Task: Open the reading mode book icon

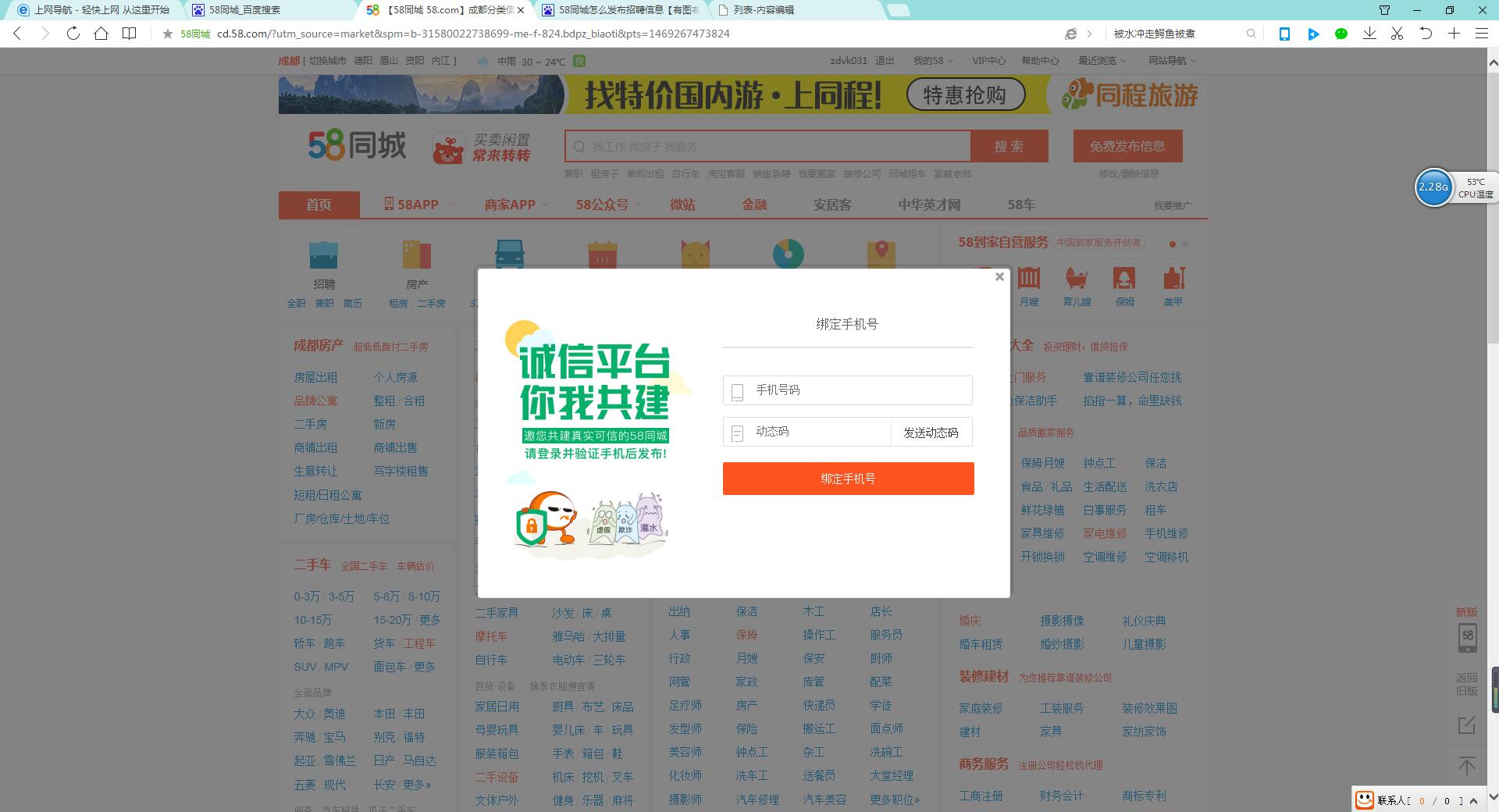Action: (x=130, y=34)
